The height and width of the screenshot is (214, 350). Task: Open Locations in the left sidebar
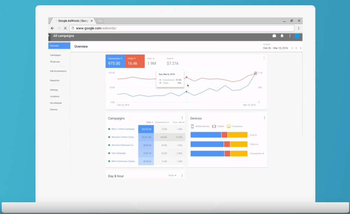55,96
